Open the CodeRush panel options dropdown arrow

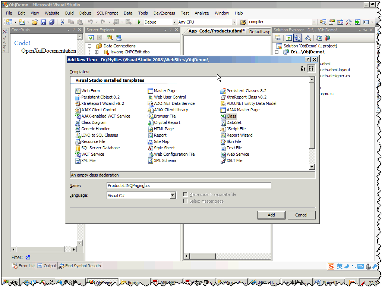pos(68,30)
